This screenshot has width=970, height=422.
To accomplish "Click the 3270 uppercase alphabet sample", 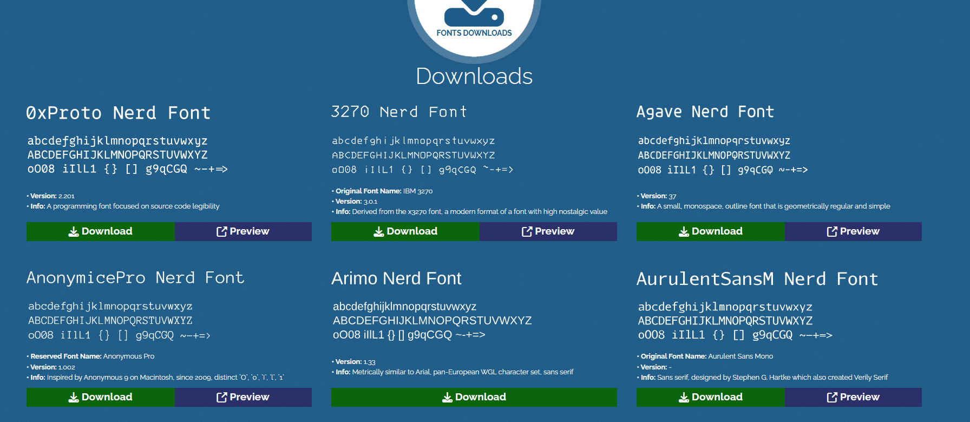I will coord(414,155).
